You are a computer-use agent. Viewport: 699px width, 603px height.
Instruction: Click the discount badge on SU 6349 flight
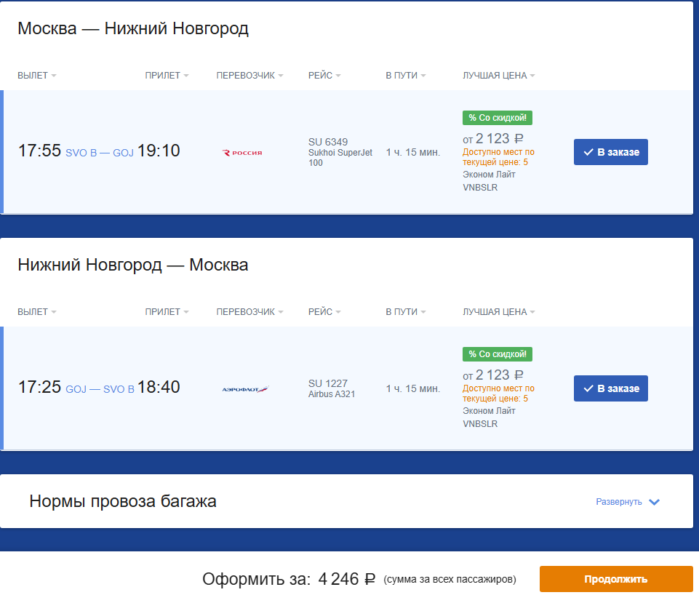[x=497, y=118]
